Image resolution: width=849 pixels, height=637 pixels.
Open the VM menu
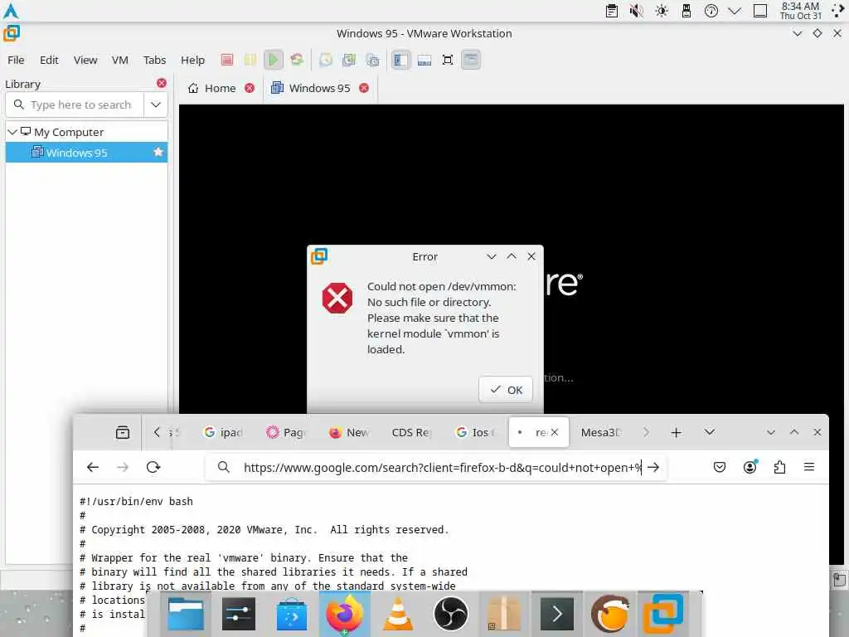tap(119, 60)
